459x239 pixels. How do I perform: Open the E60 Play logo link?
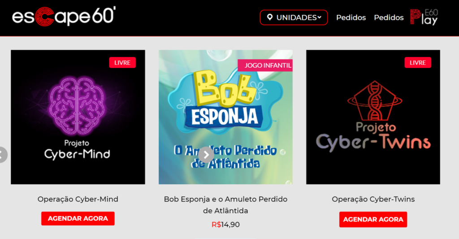click(x=424, y=17)
